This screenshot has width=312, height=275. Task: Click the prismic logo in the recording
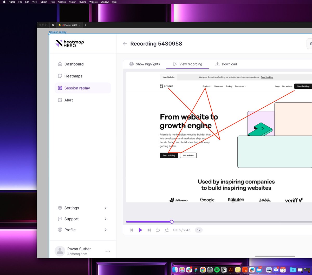tap(166, 86)
